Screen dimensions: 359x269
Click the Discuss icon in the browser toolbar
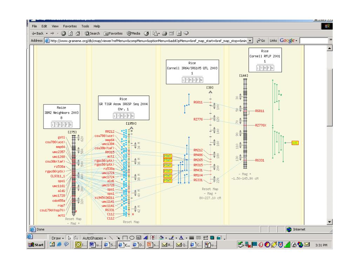(x=179, y=33)
